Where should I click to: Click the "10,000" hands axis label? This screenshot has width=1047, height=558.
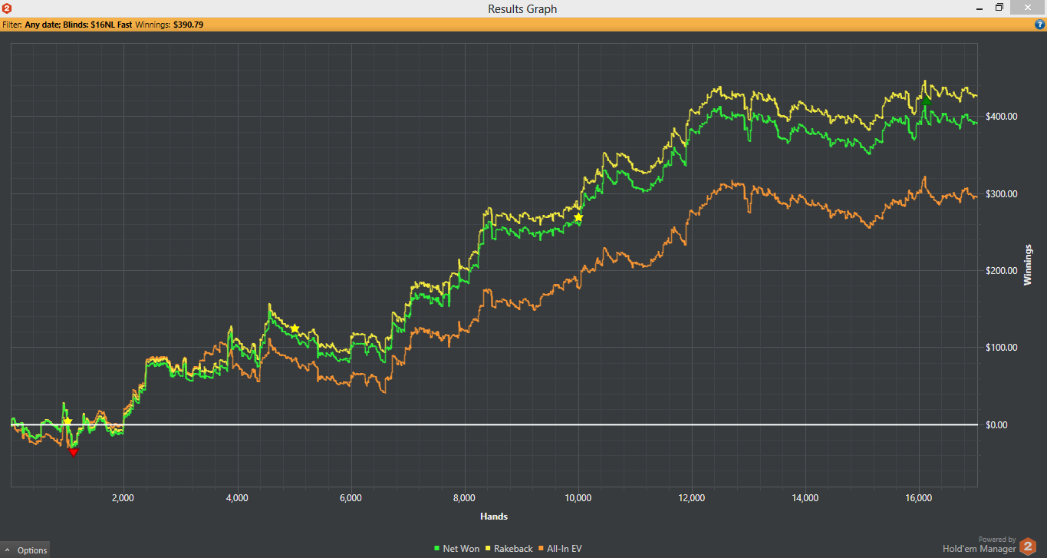(578, 497)
